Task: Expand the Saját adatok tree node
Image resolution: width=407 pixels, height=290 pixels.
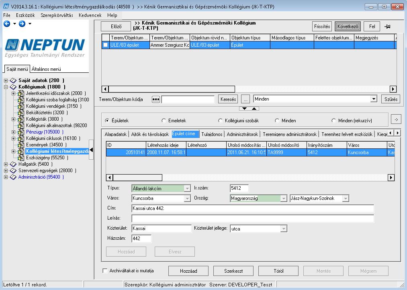Action: click(6, 80)
